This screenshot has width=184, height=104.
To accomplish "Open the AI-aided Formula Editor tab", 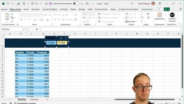I will point(128,9).
